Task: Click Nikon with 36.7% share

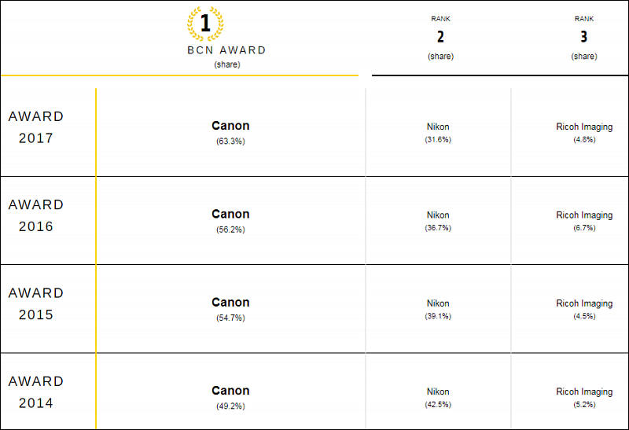Action: 438,215
